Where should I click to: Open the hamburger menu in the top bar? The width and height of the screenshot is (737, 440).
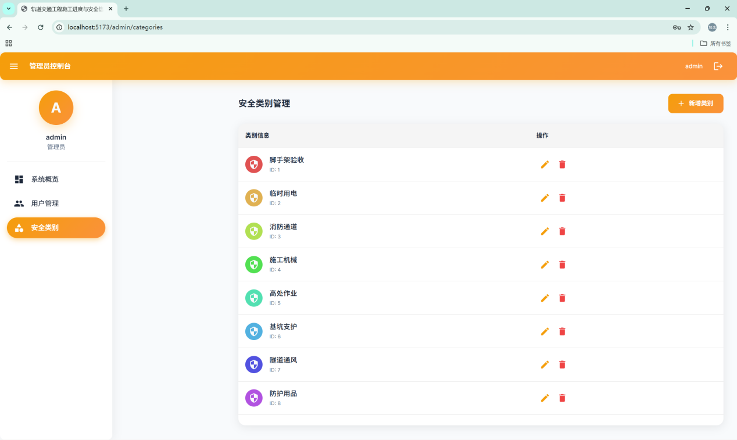pos(14,66)
